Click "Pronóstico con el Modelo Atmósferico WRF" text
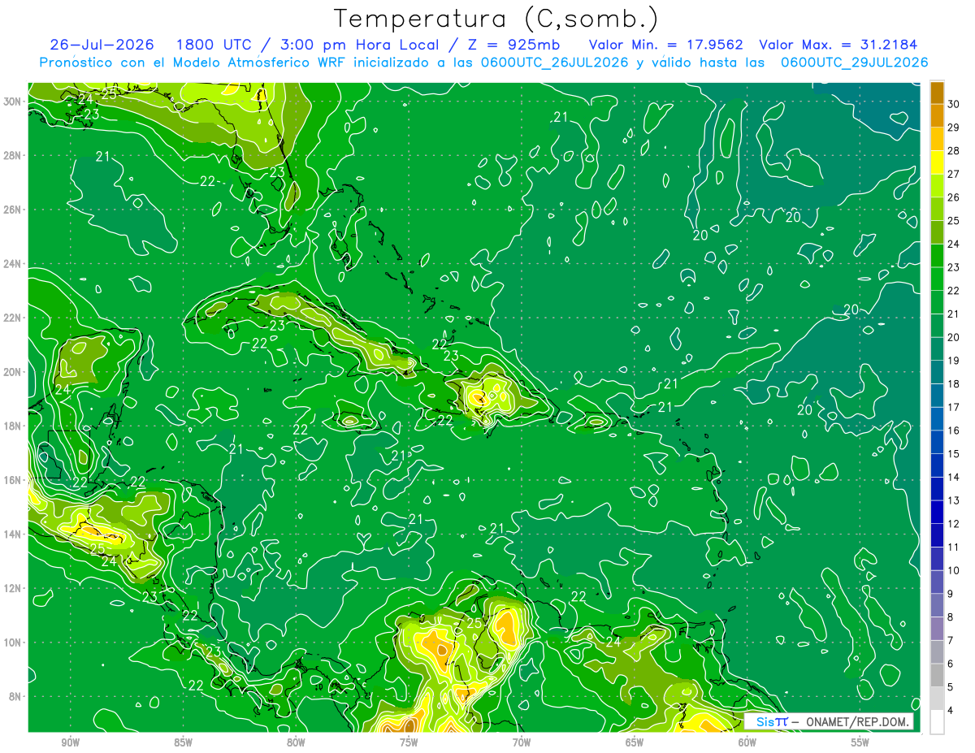 194,63
